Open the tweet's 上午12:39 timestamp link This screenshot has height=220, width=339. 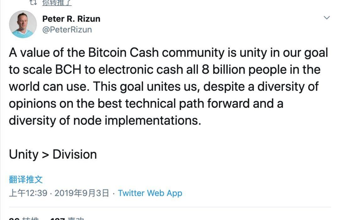tap(28, 193)
